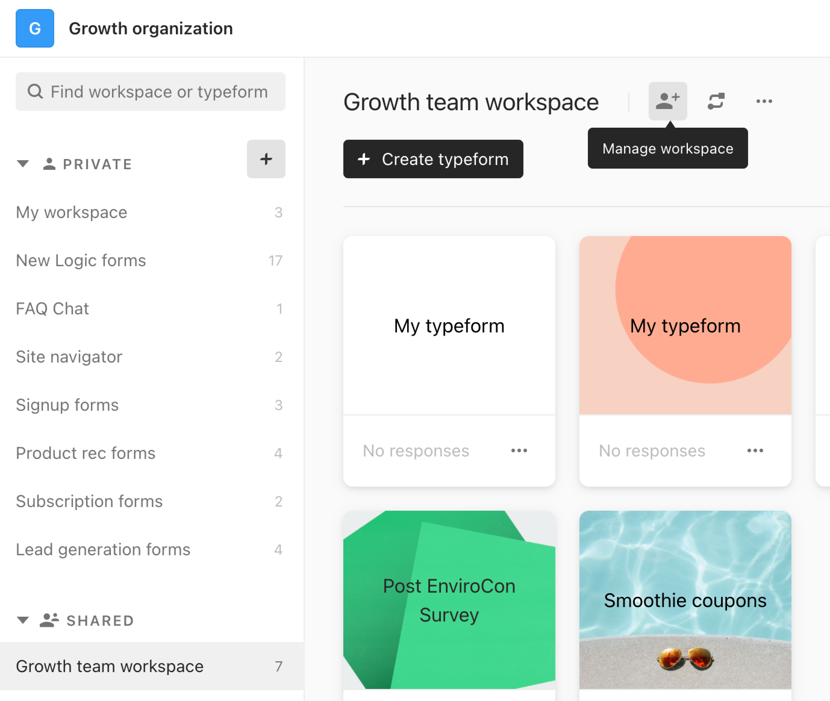Open the Growth organization title
The height and width of the screenshot is (701, 830).
pyautogui.click(x=151, y=29)
